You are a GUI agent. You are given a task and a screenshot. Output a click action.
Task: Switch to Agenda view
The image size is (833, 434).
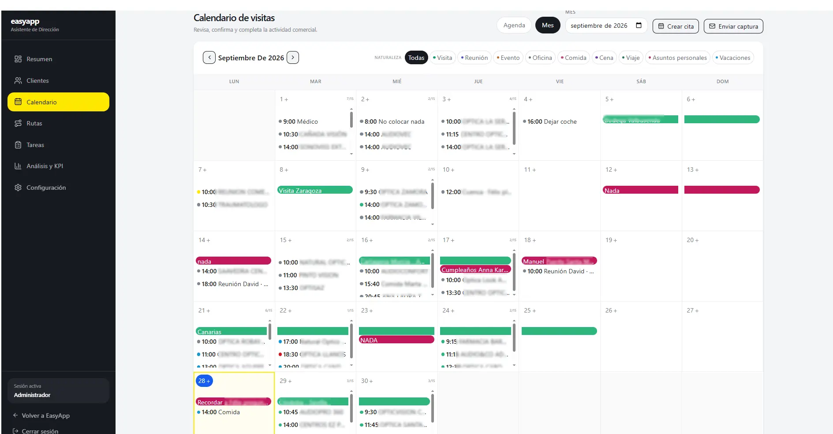pos(514,25)
